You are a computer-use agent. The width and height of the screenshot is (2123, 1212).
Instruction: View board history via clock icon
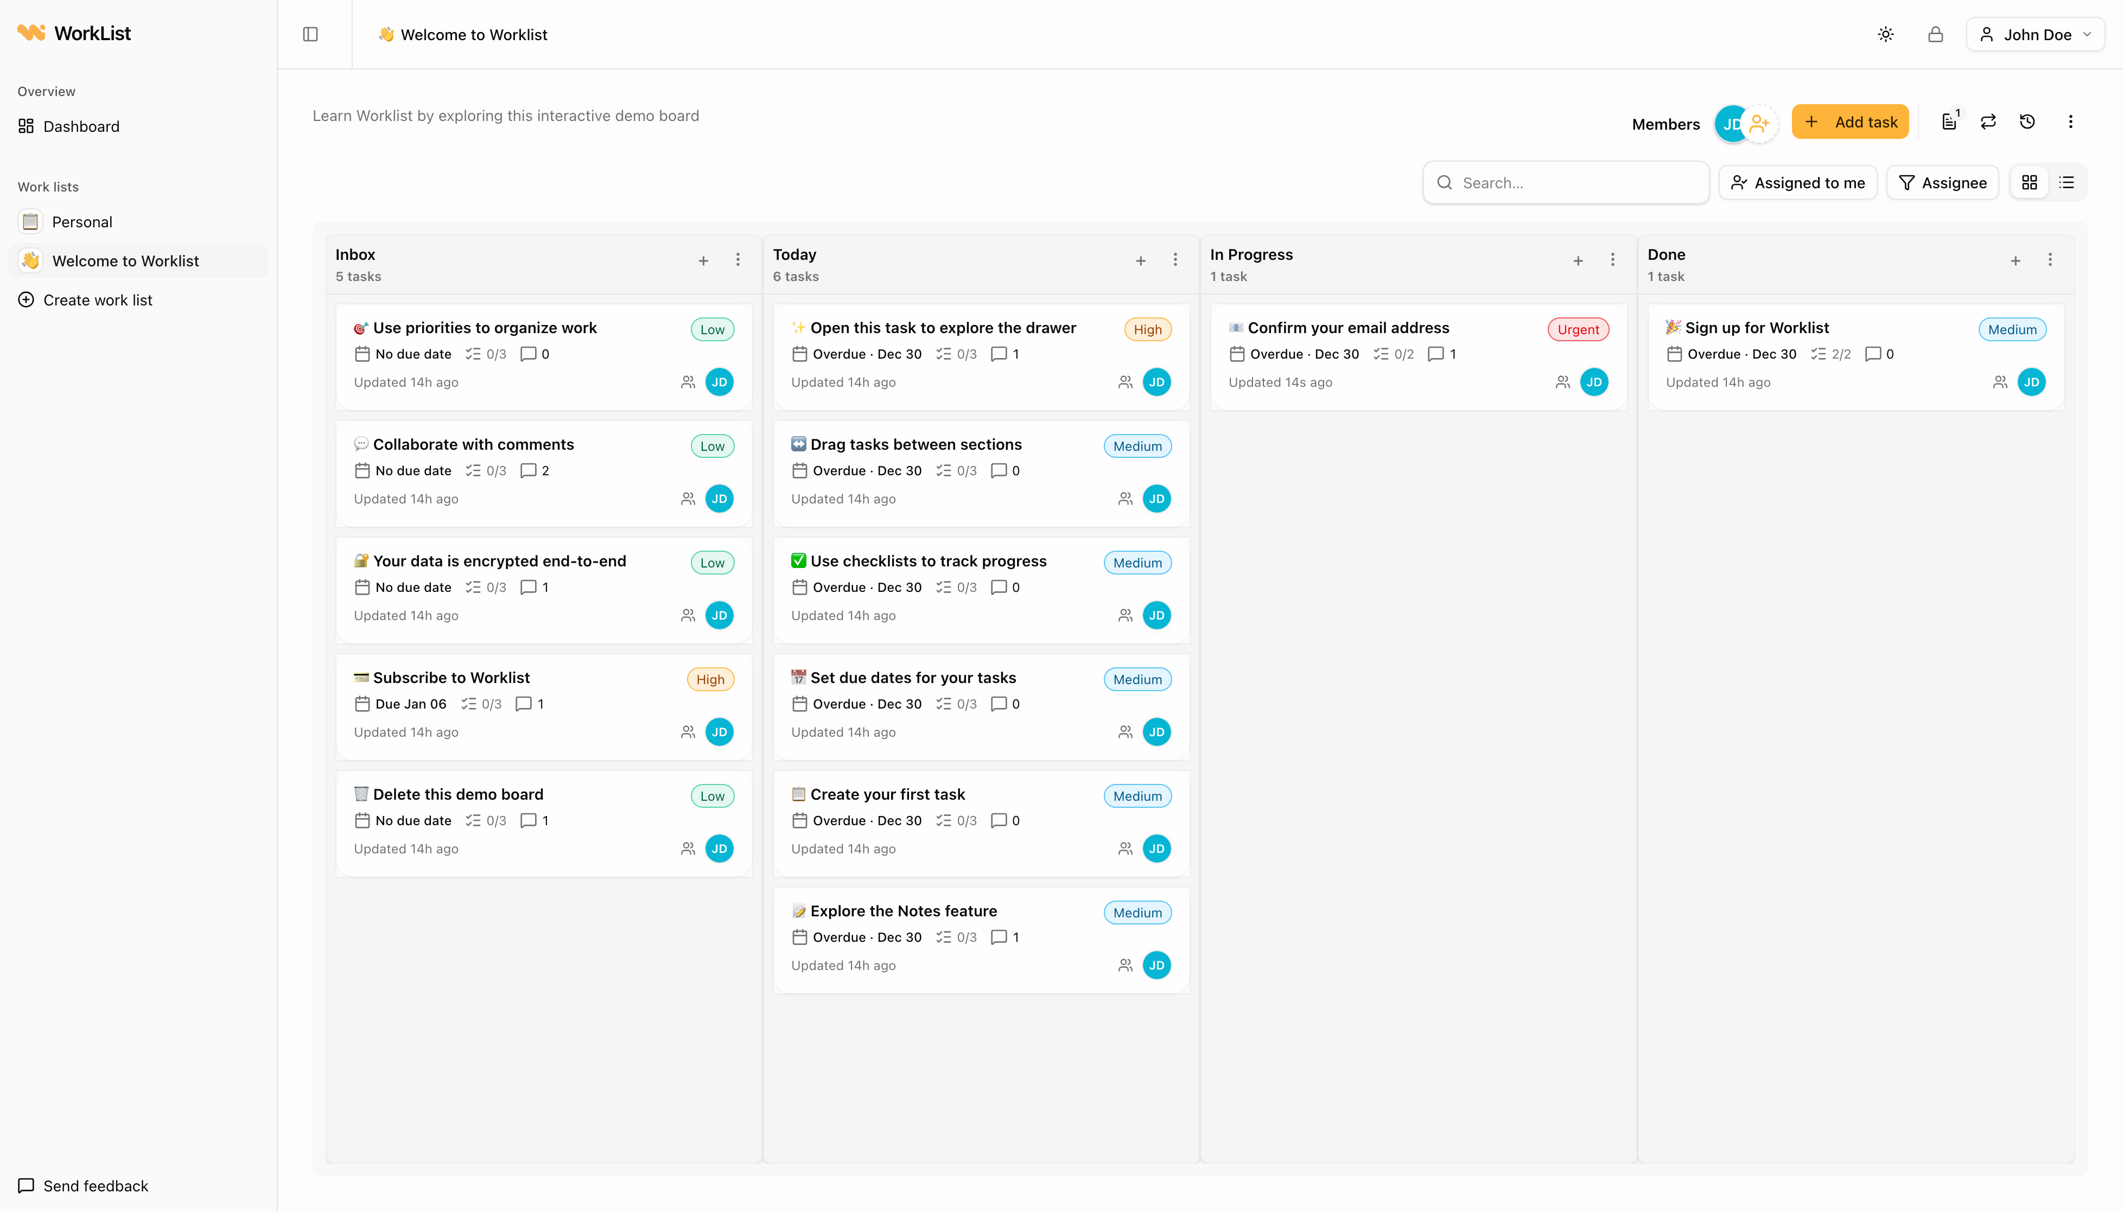(2027, 122)
